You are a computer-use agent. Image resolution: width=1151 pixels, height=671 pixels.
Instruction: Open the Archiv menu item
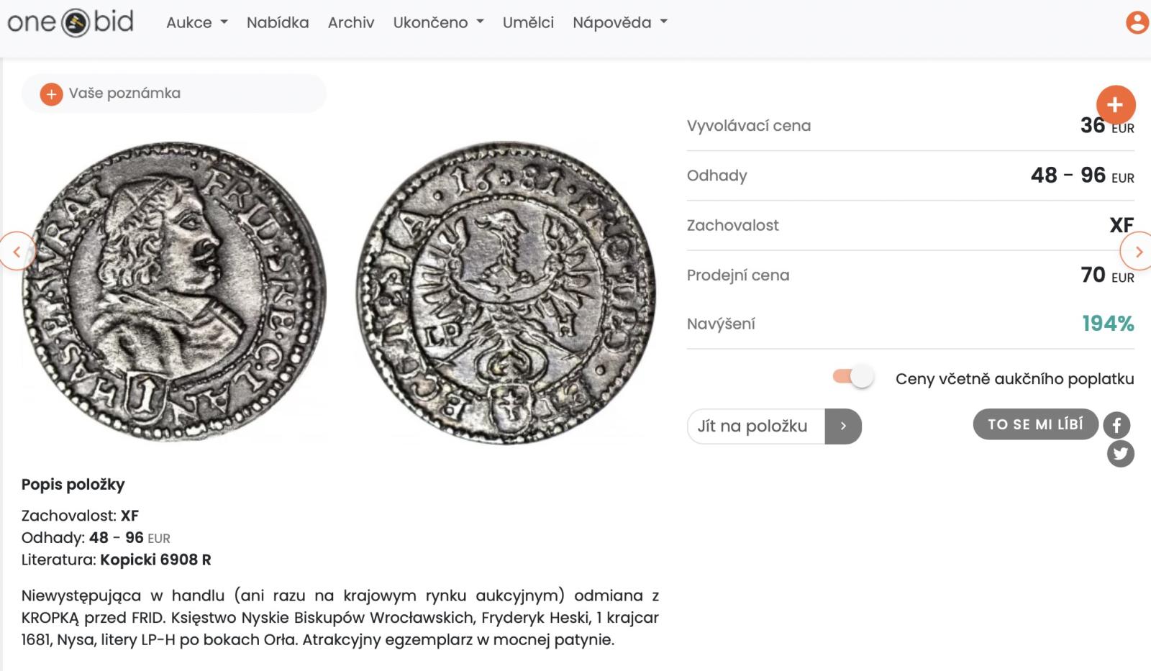[351, 22]
